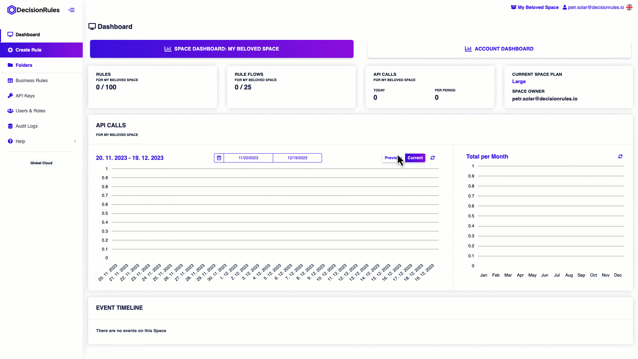
Task: Open Business Rules in the sidebar
Action: 42,80
